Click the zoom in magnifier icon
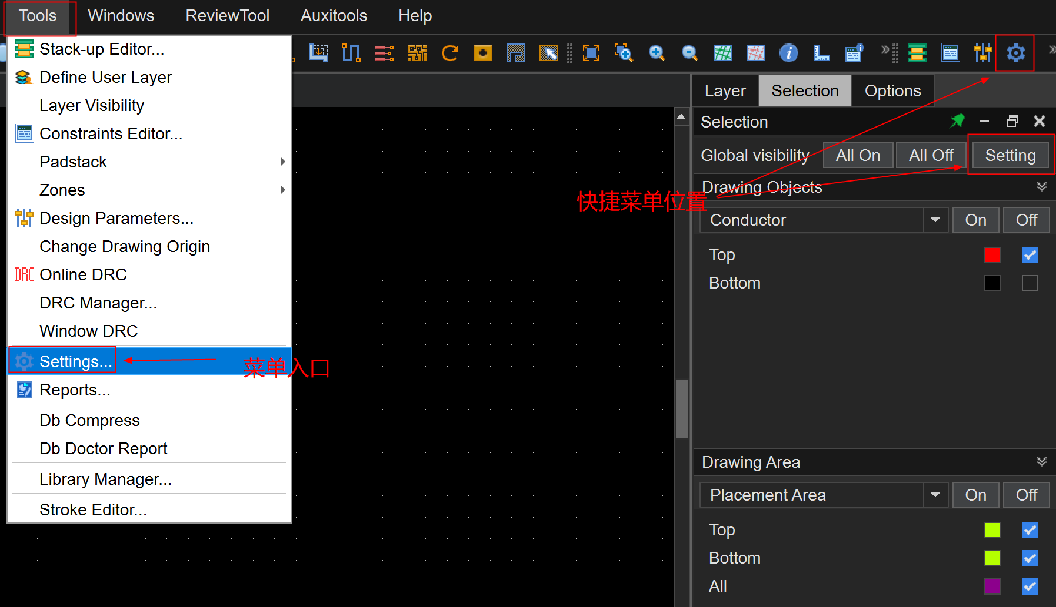The image size is (1056, 607). (x=657, y=53)
